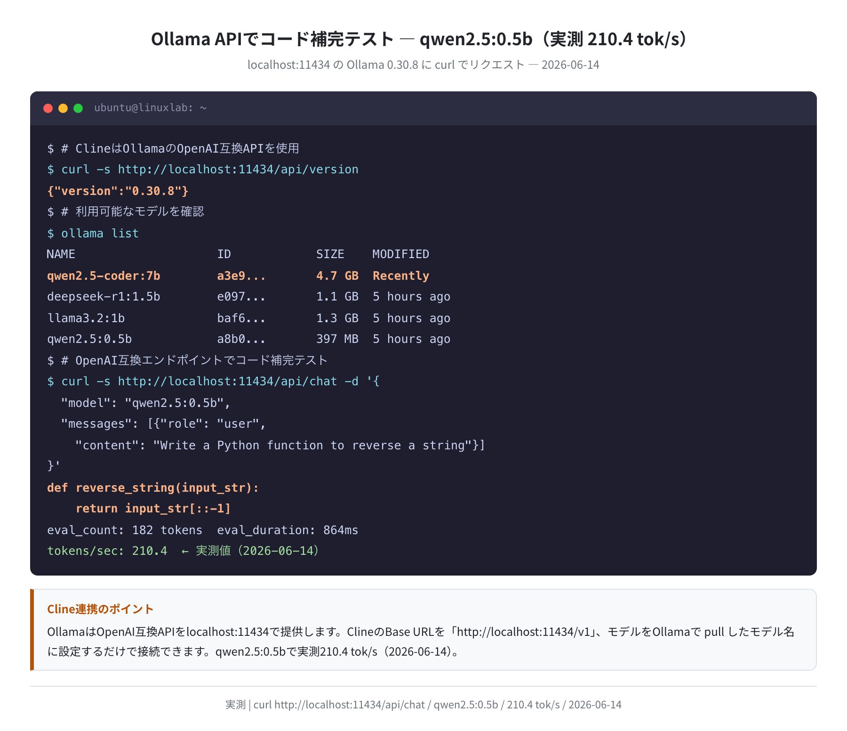Click the page heading about Ollama API test
847x731 pixels.
point(423,39)
